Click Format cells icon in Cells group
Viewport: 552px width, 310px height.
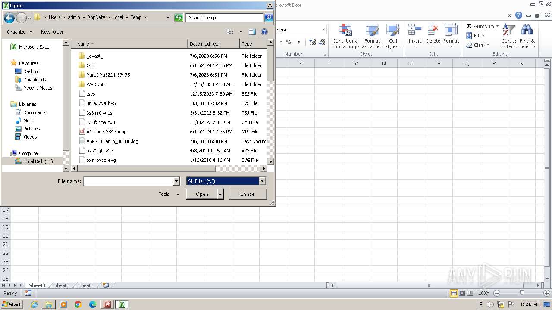(451, 30)
